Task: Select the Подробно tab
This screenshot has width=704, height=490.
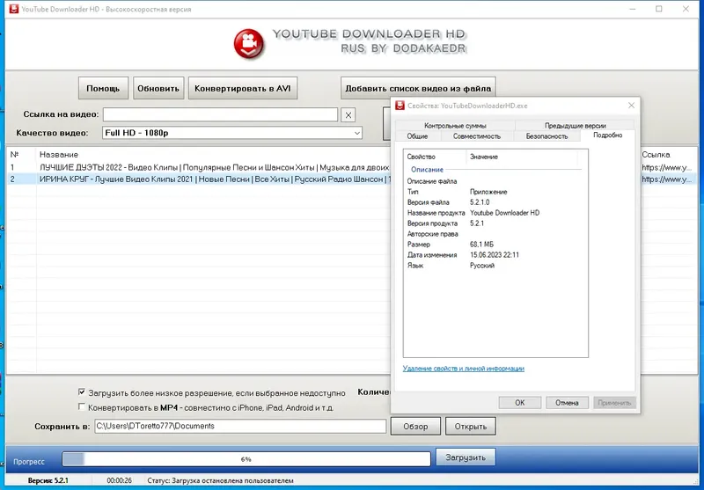Action: pos(607,135)
